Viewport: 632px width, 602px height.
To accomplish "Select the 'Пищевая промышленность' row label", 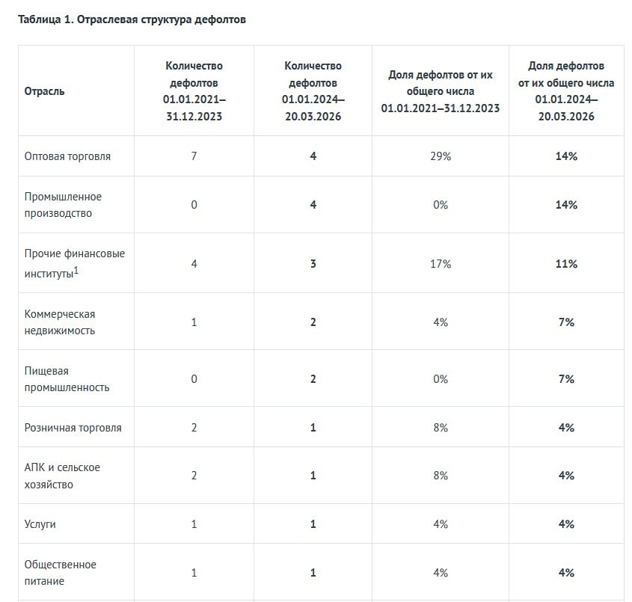I will point(67,379).
